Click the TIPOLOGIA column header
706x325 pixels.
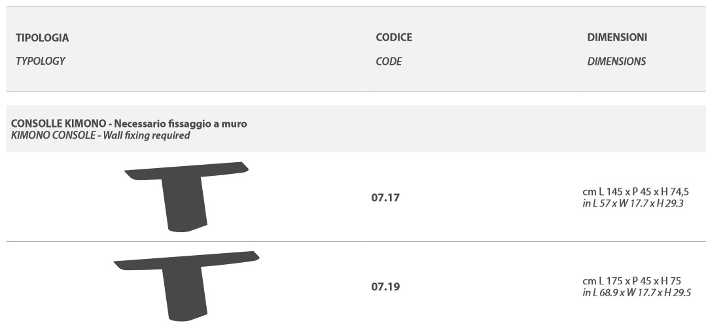pyautogui.click(x=42, y=38)
